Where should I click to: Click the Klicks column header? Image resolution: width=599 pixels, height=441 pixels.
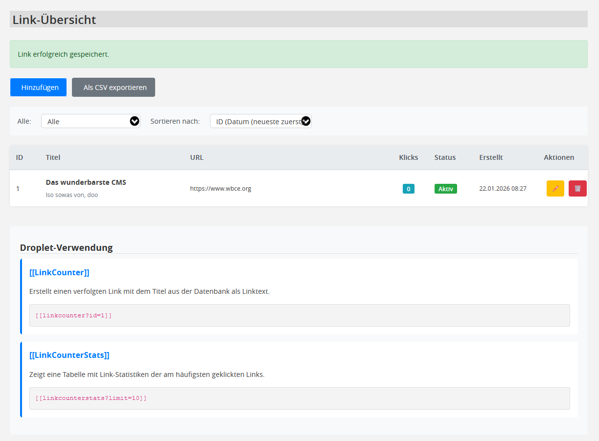(408, 157)
